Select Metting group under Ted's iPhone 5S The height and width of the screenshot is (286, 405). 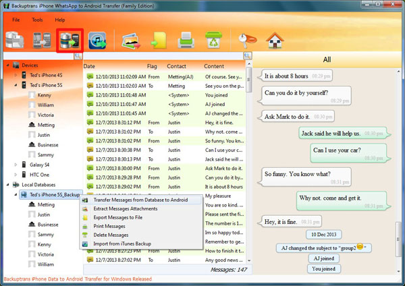tap(46, 125)
